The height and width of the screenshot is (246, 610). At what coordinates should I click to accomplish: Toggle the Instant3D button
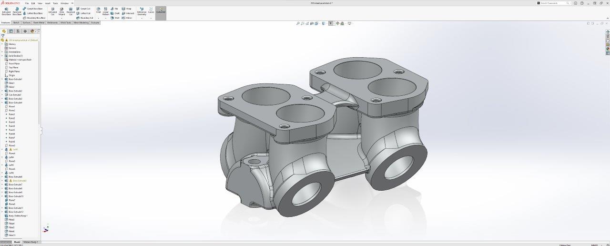[x=161, y=10]
